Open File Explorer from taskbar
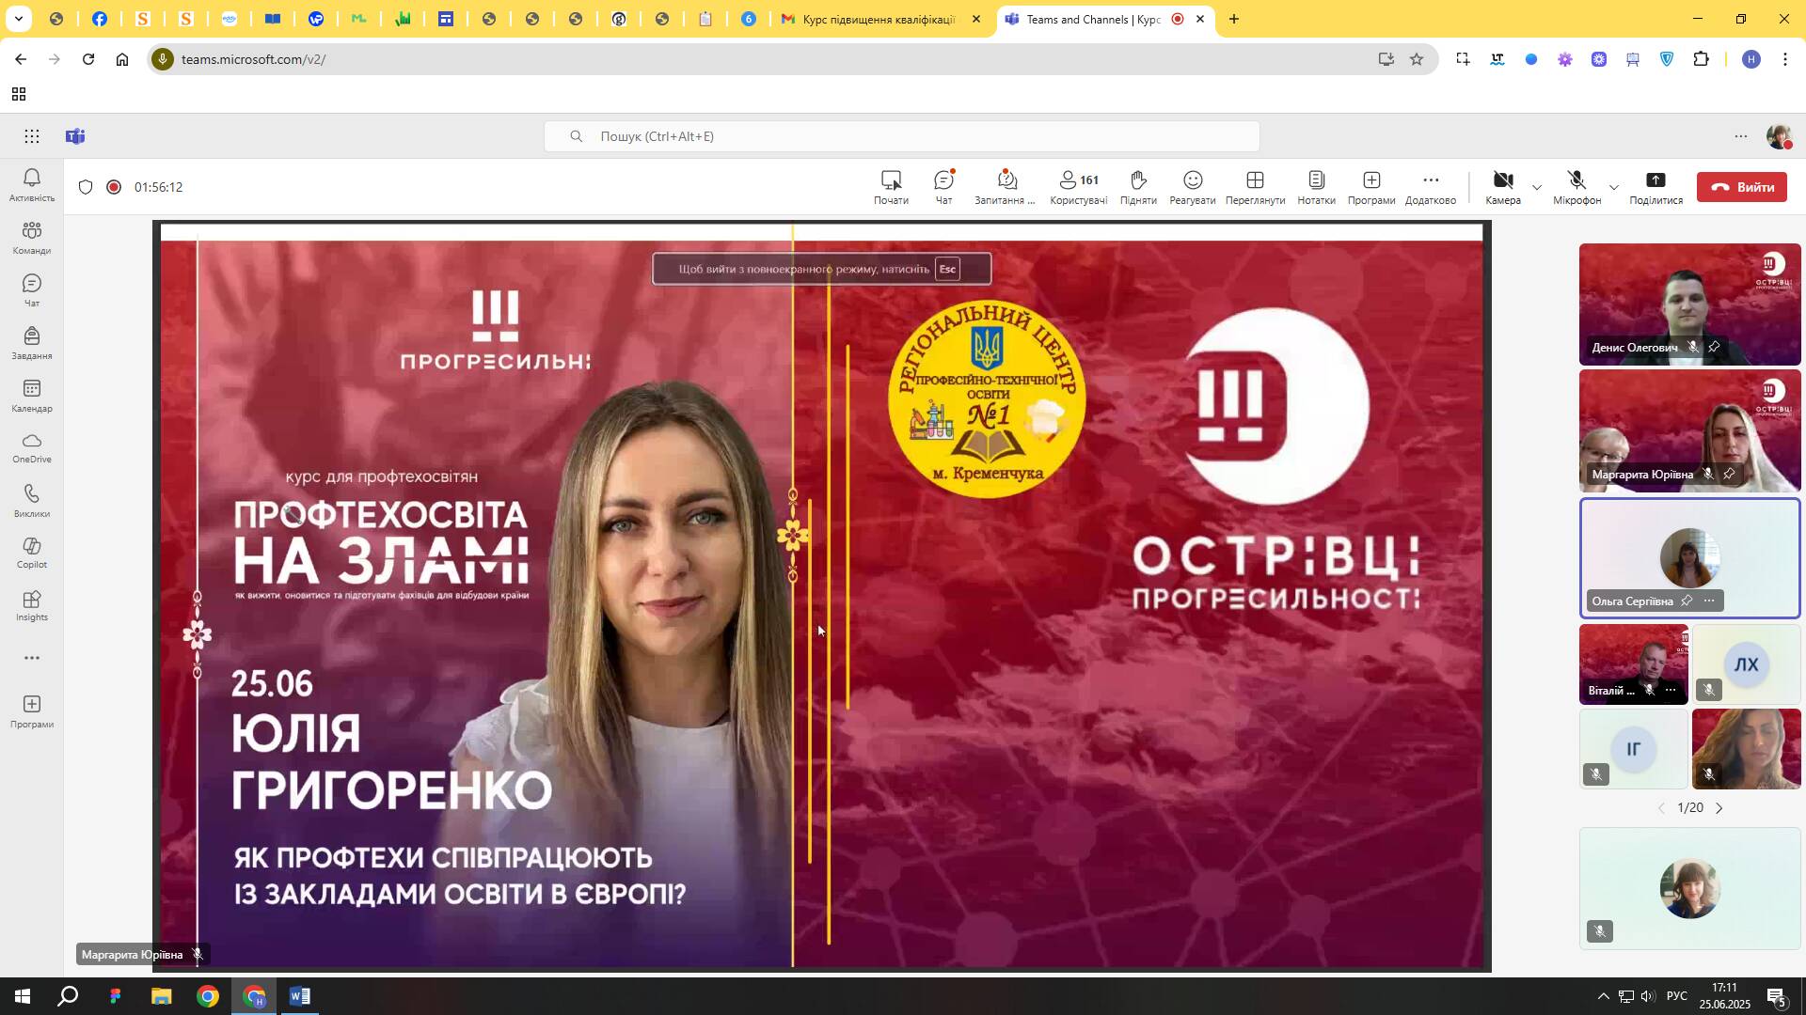Screen dimensions: 1806x1015 click(161, 996)
